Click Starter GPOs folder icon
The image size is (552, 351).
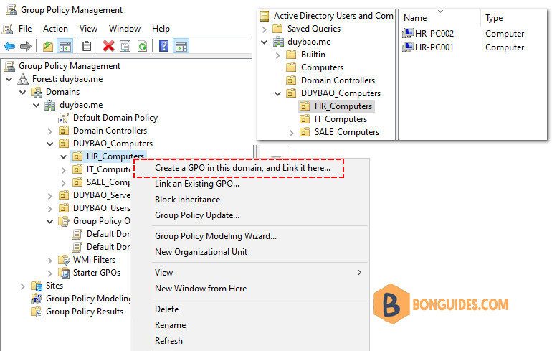(x=64, y=273)
